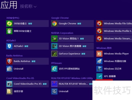Click the Windows 日记本 label
Screen dimensions: 132x100
113,69
